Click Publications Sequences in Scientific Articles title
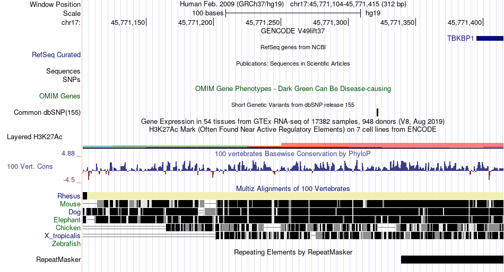This screenshot has width=504, height=272. point(293,64)
